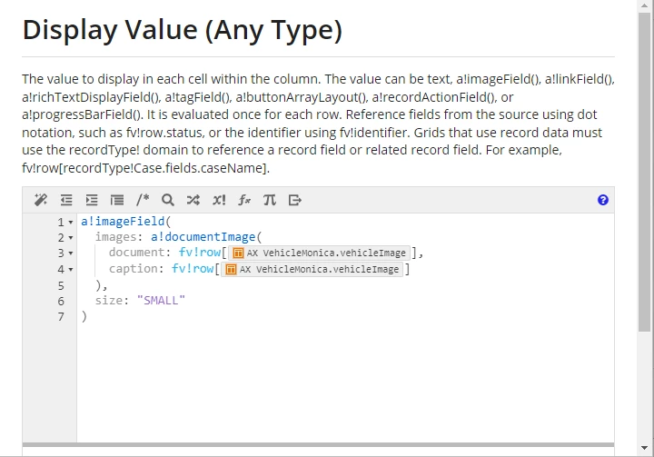Click the a!imageField function text
This screenshot has height=457, width=654.
[x=123, y=221]
